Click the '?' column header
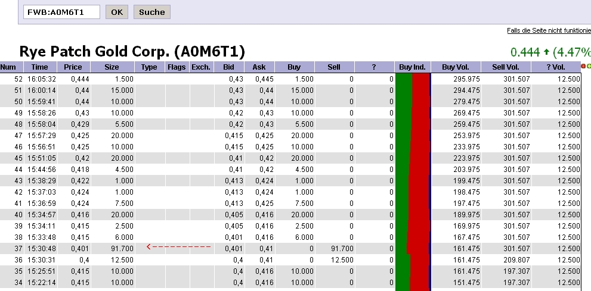This screenshot has height=291, width=591. (374, 67)
